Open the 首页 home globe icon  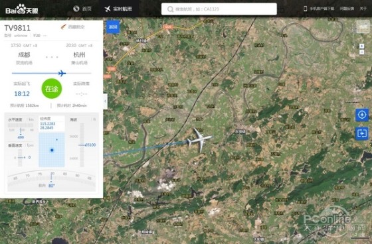[x=76, y=9]
